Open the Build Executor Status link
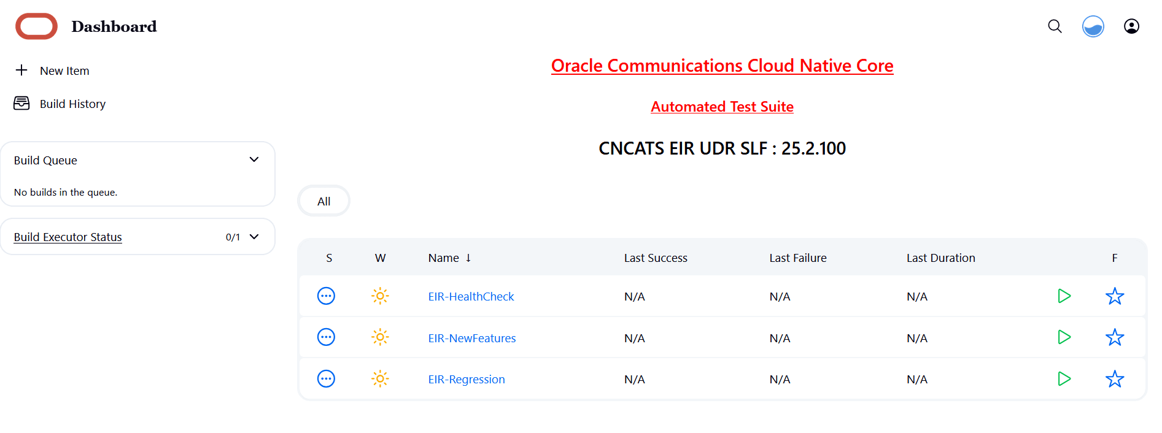1162x433 pixels. click(68, 237)
